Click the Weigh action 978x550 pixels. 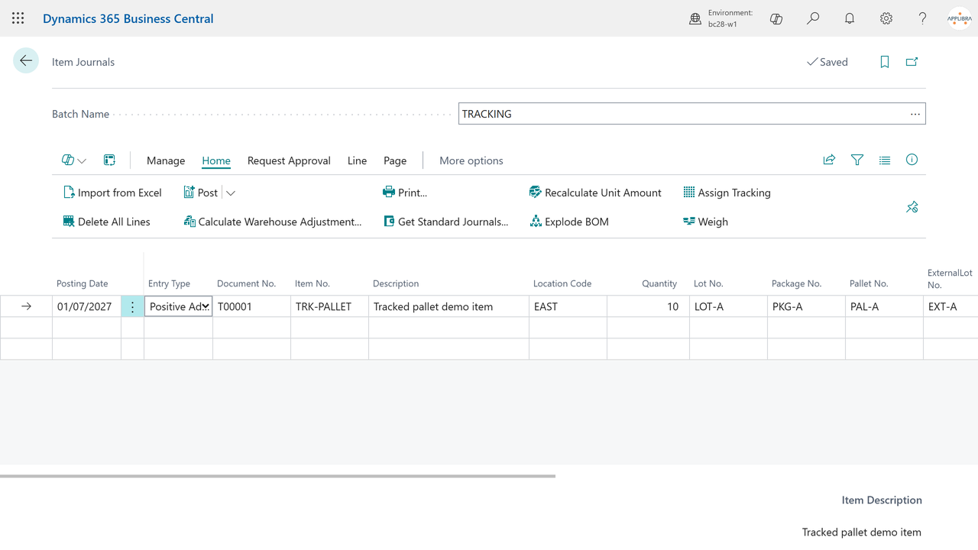(705, 222)
